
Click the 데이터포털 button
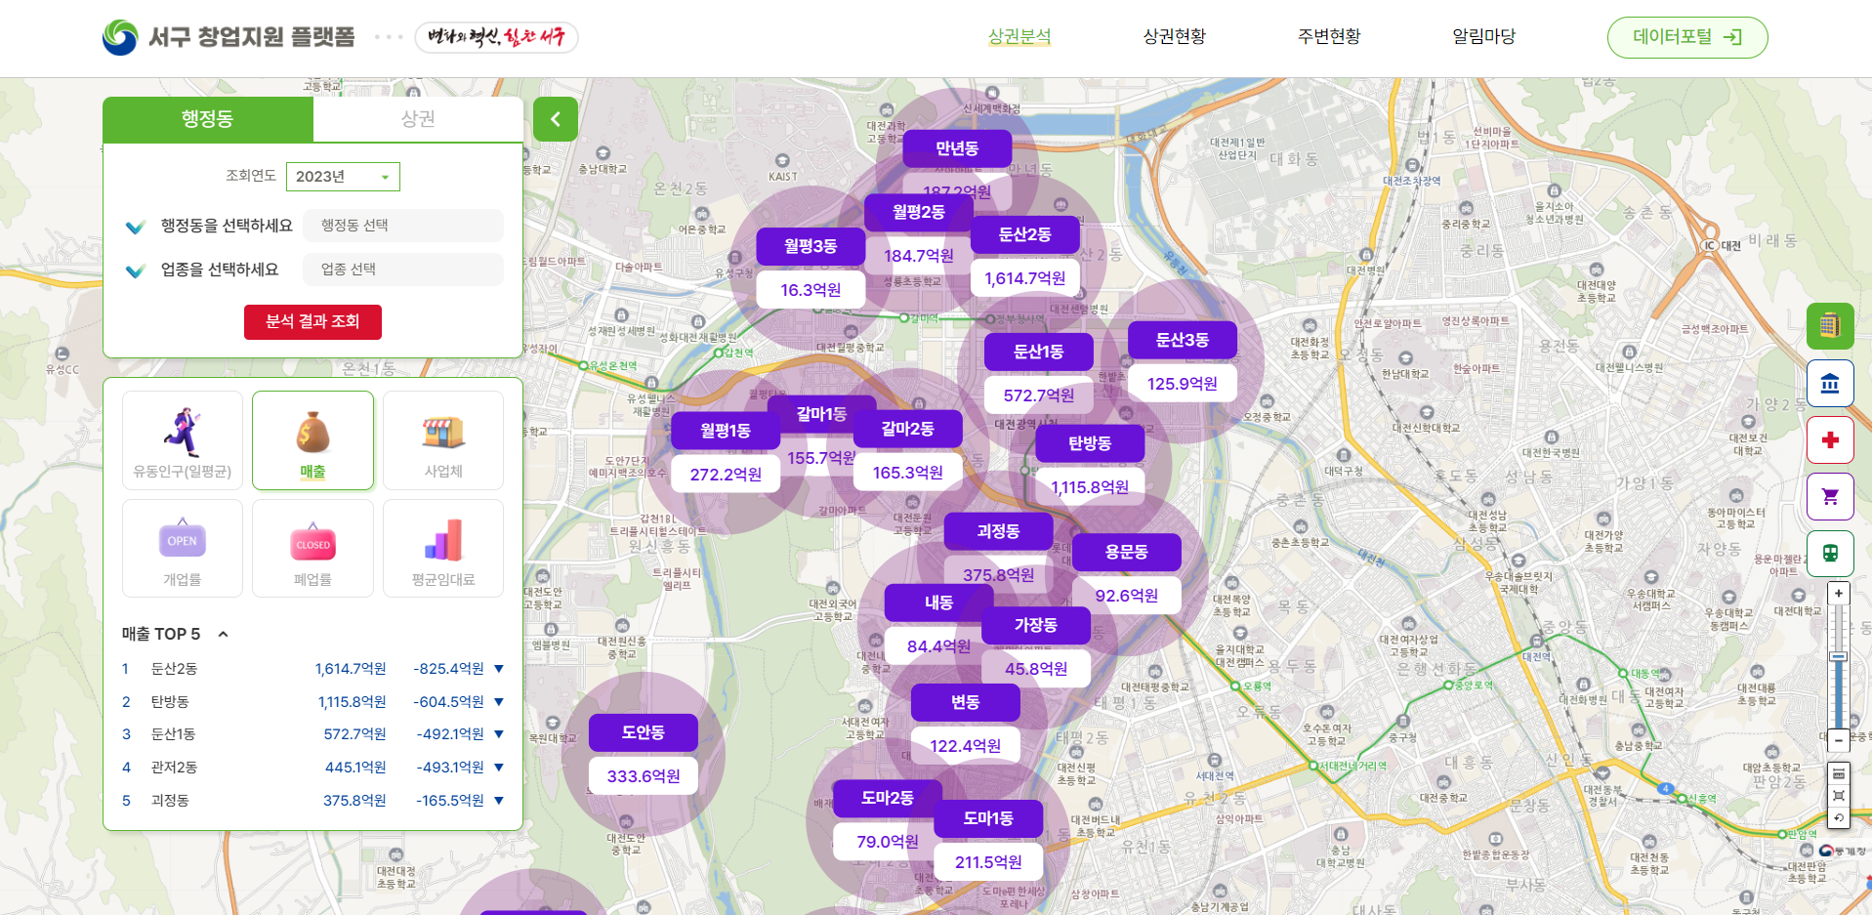(x=1687, y=37)
